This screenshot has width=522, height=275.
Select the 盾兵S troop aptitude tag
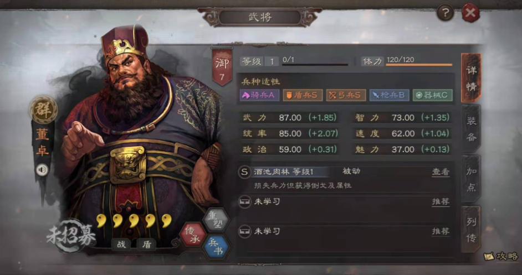pos(303,95)
